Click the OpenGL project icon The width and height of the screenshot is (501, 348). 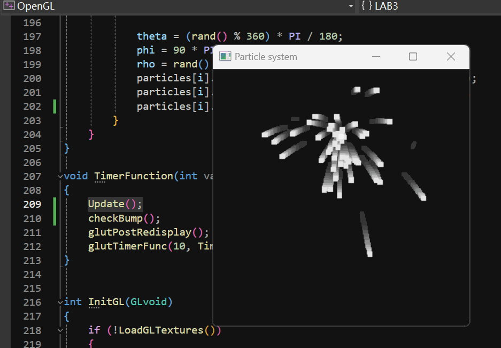click(x=9, y=5)
